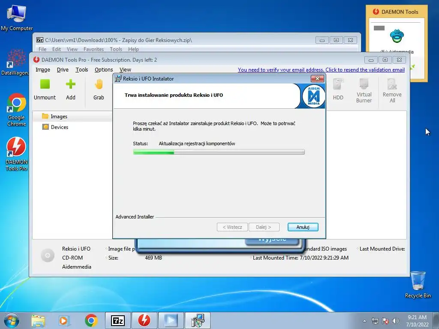439x329 pixels.
Task: Open Favorites menu in 7-Zip window
Action: [93, 49]
